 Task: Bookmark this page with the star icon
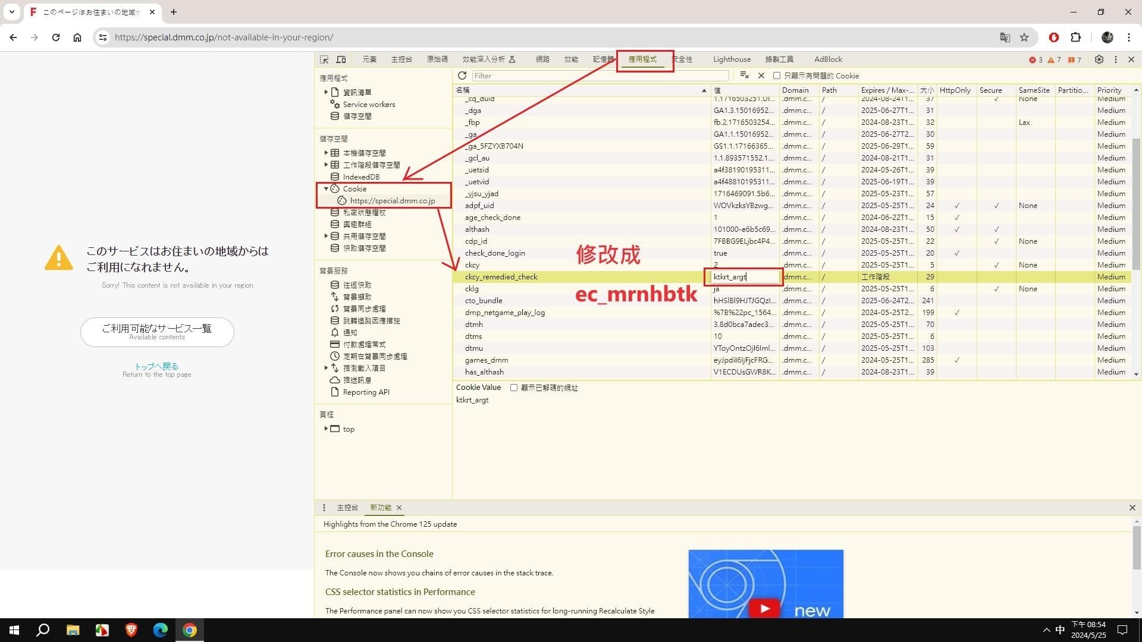click(1024, 37)
